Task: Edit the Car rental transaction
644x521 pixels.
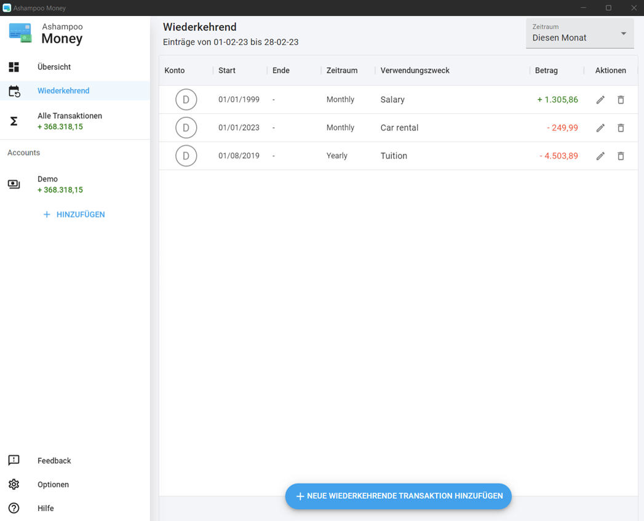Action: click(600, 128)
